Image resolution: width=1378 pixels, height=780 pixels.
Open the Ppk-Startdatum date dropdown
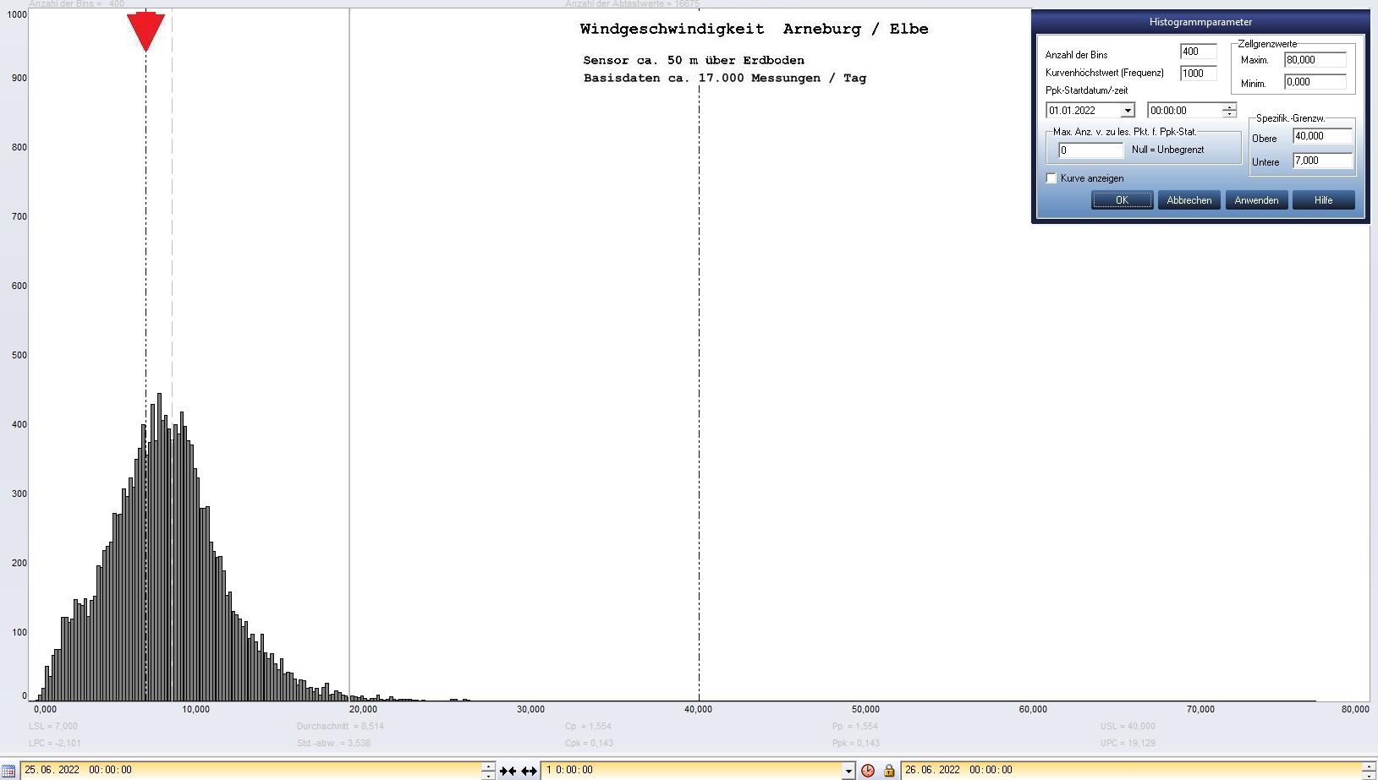click(x=1127, y=111)
